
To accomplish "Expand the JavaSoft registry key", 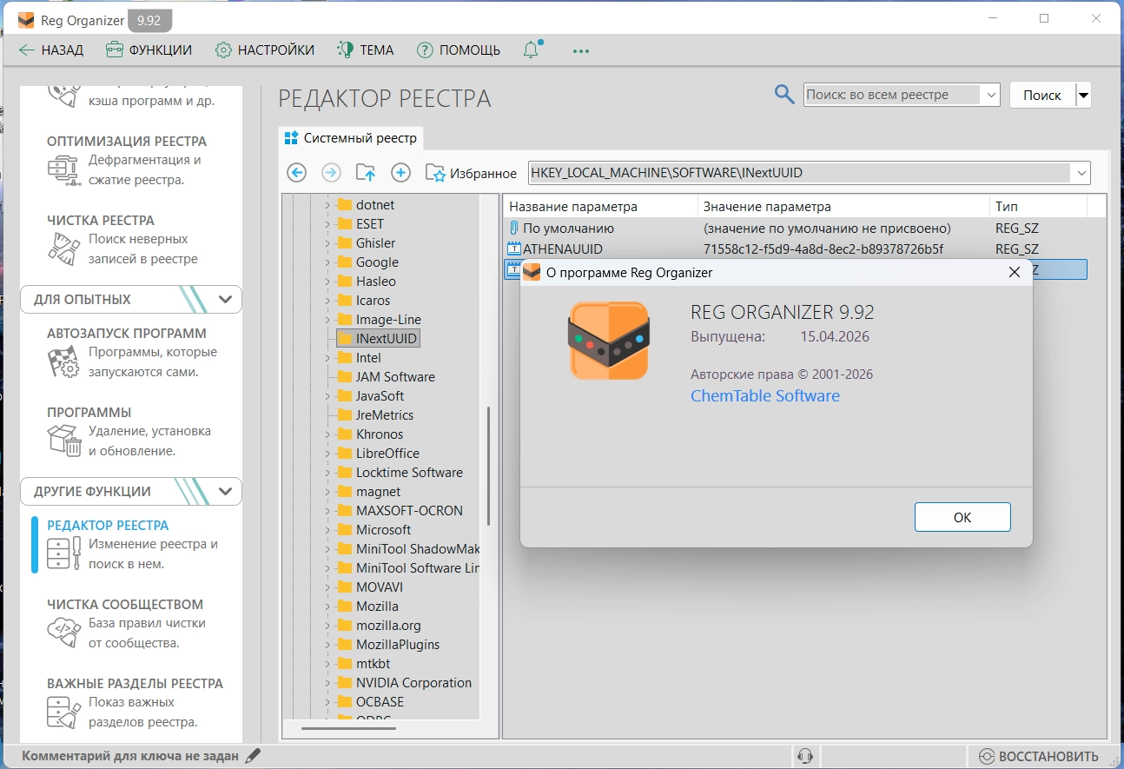I will [x=327, y=396].
